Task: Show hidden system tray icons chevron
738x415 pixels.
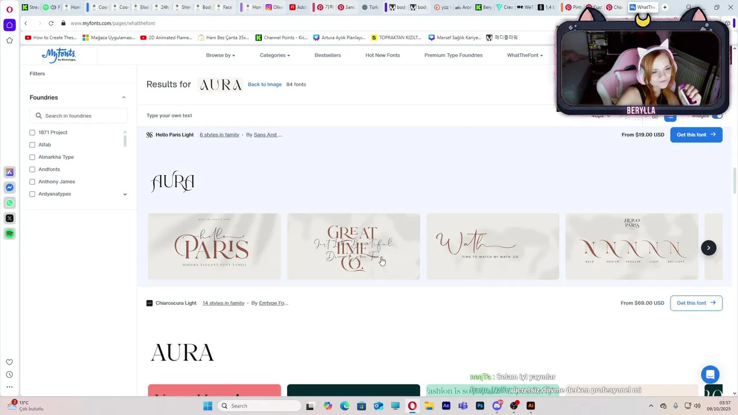Action: (x=651, y=406)
